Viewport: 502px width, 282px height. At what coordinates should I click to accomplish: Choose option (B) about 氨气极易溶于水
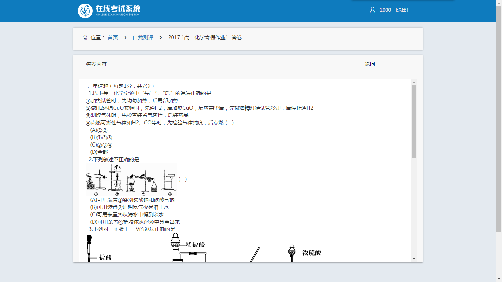[129, 207]
